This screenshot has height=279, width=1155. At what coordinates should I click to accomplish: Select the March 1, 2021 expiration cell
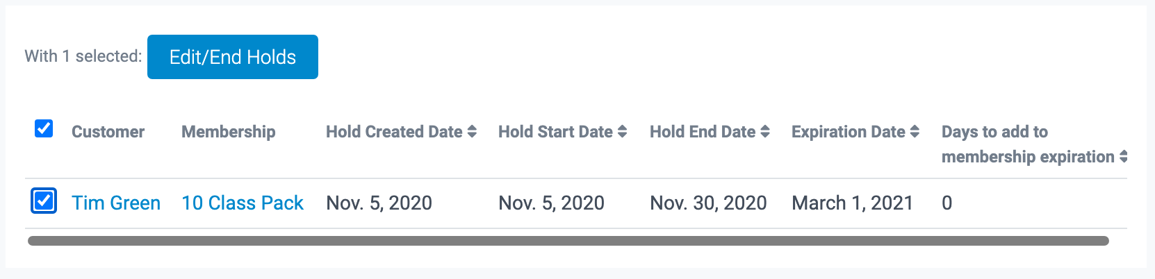point(852,203)
